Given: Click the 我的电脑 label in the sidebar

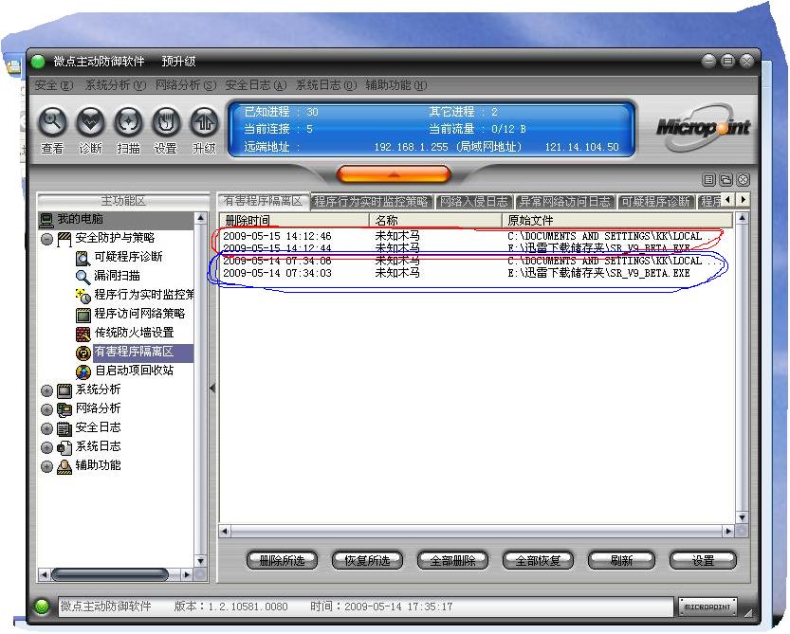Looking at the screenshot, I should (x=81, y=219).
